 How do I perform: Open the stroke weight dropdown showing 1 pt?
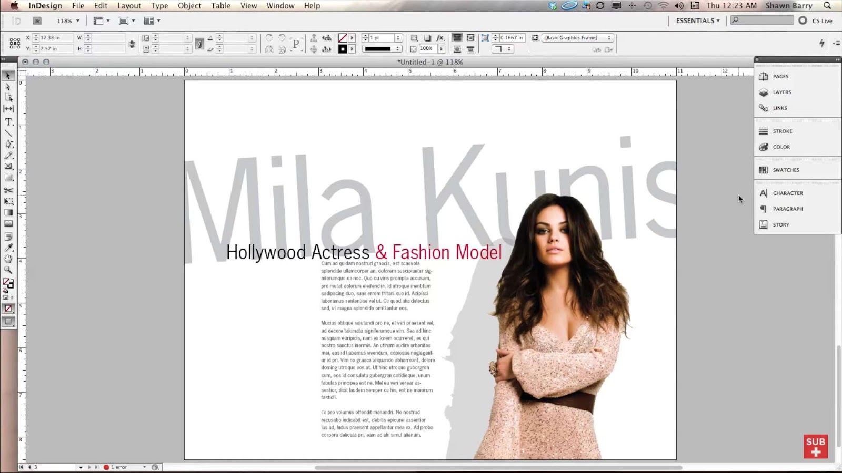coord(398,38)
